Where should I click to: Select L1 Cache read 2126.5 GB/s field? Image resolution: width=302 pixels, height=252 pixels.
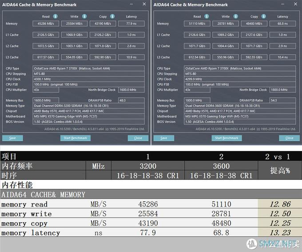point(46,35)
